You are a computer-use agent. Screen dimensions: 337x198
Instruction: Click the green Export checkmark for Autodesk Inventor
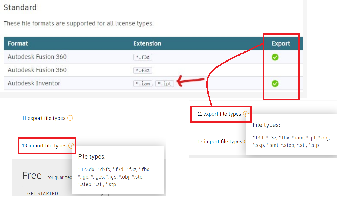(275, 83)
